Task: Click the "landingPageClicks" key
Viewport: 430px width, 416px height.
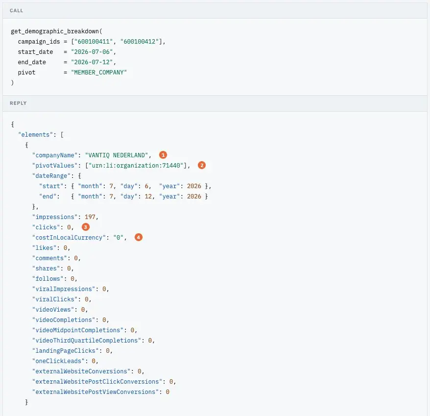Action: (65, 351)
